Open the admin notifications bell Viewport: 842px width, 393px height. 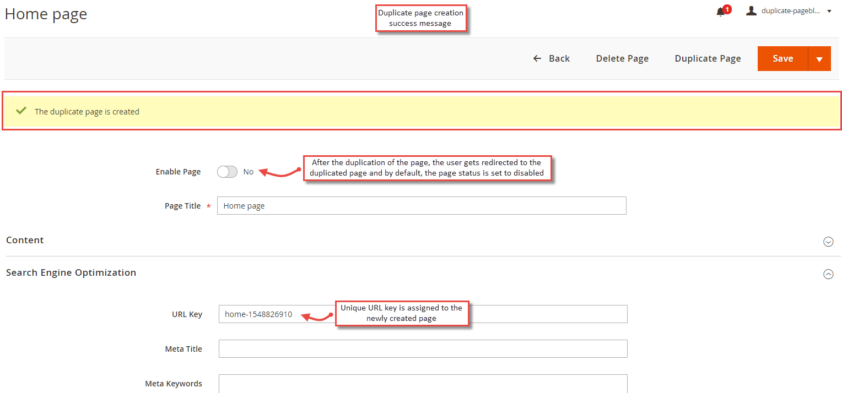(721, 10)
